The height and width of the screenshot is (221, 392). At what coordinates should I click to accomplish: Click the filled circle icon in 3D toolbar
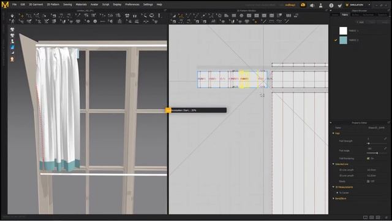pos(95,21)
